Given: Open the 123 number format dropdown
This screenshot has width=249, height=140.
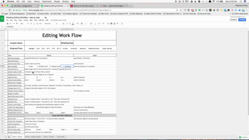Looking at the screenshot, I should [x=40, y=24].
